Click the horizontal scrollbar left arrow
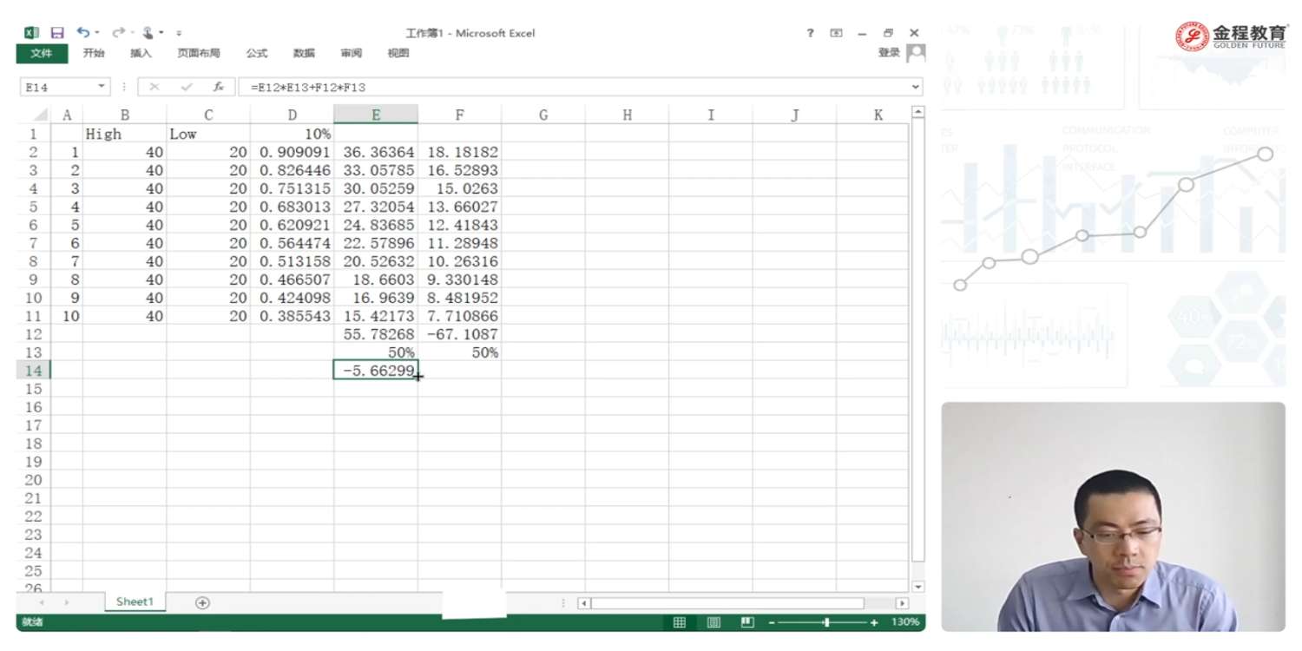The width and height of the screenshot is (1302, 651). 584,603
